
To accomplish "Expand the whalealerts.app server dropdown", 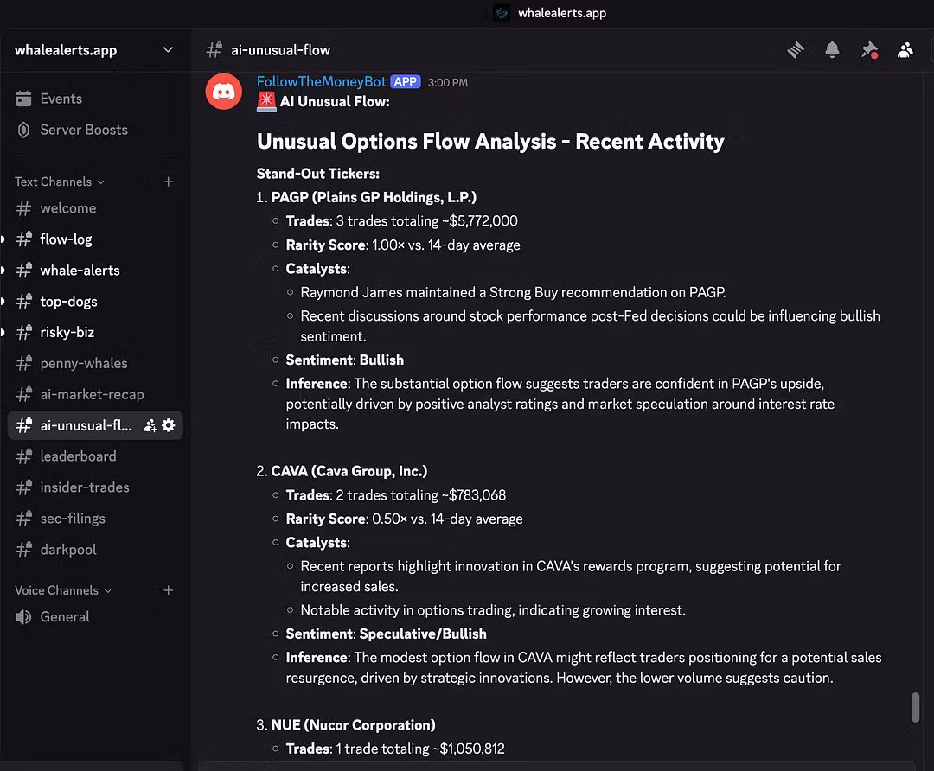I will 168,50.
